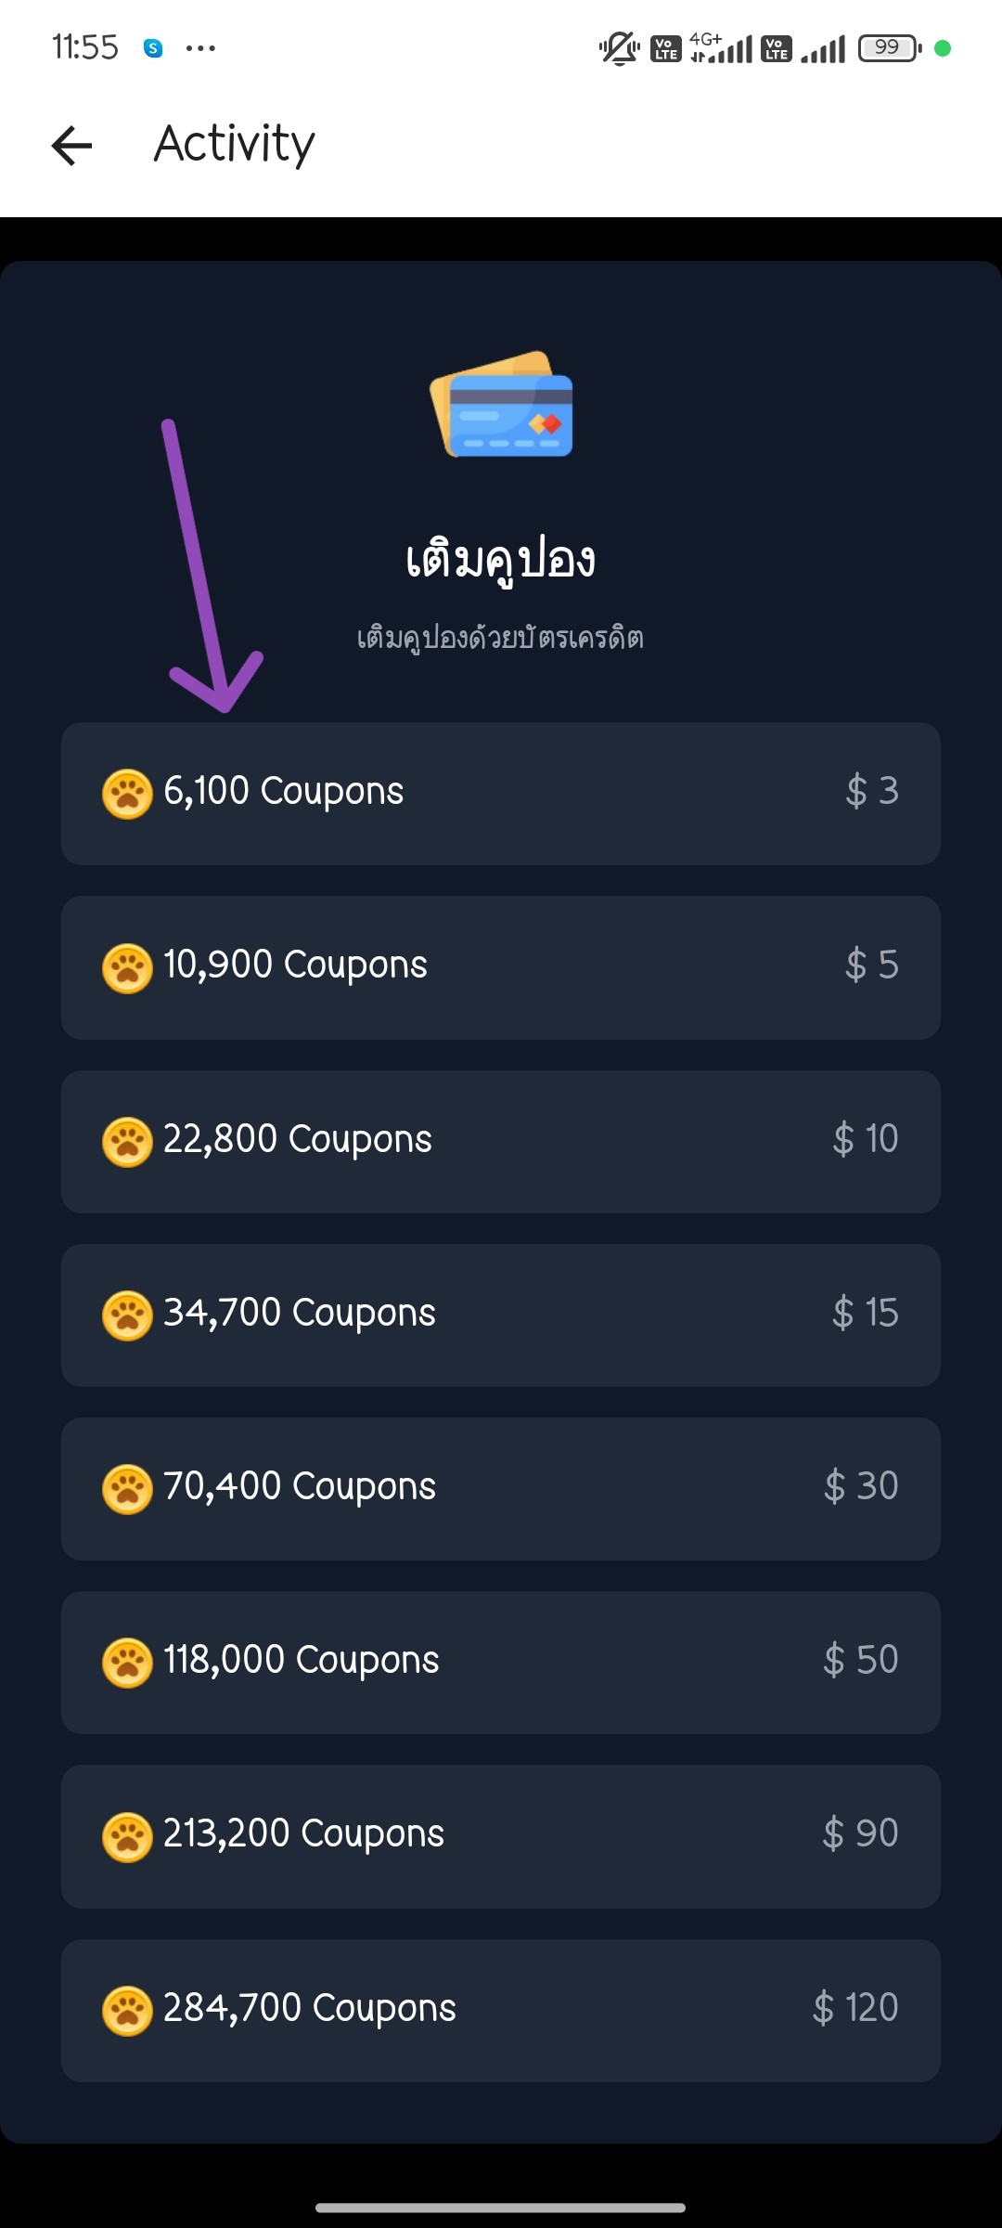Pick the 34,700 Coupons package

click(x=501, y=1315)
